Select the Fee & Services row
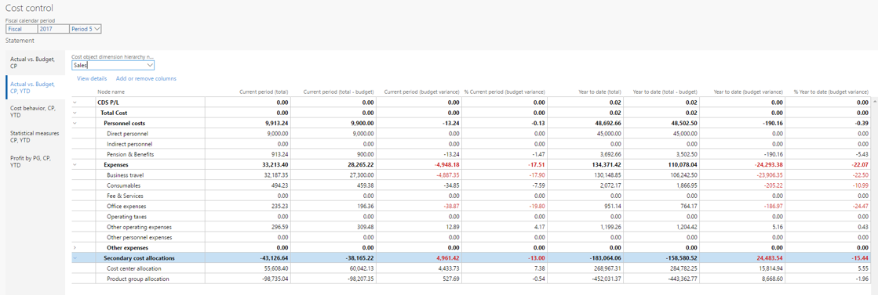Screen dimensions: 878x295 [x=470, y=196]
